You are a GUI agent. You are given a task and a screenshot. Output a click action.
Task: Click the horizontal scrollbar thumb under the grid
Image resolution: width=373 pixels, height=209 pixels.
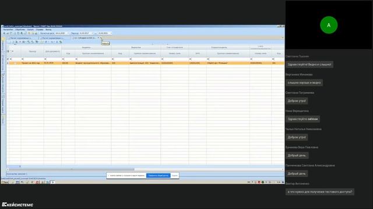(x=71, y=170)
